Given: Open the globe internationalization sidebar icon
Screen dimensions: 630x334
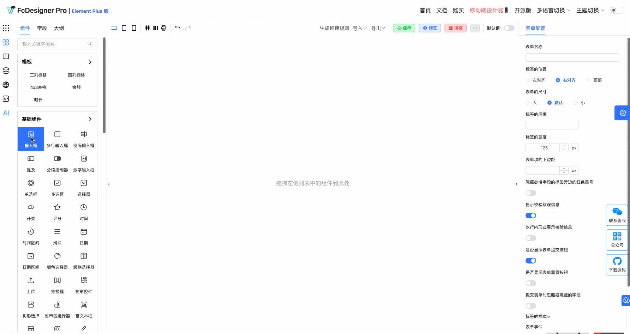Looking at the screenshot, I should point(6,85).
